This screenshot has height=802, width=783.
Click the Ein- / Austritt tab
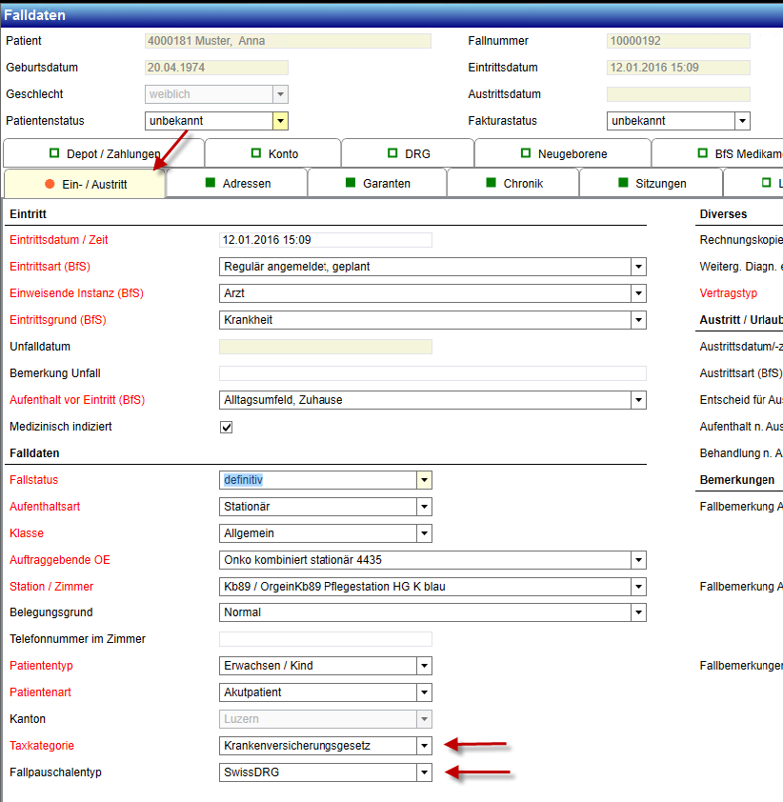click(85, 184)
